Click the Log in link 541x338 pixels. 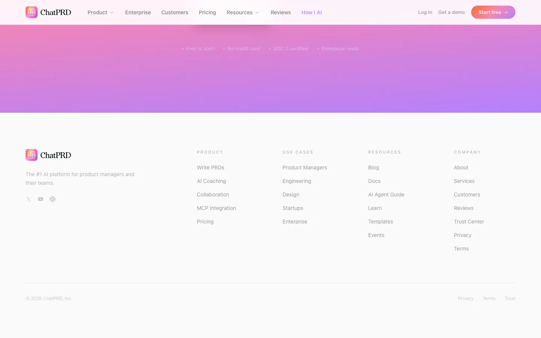point(425,12)
